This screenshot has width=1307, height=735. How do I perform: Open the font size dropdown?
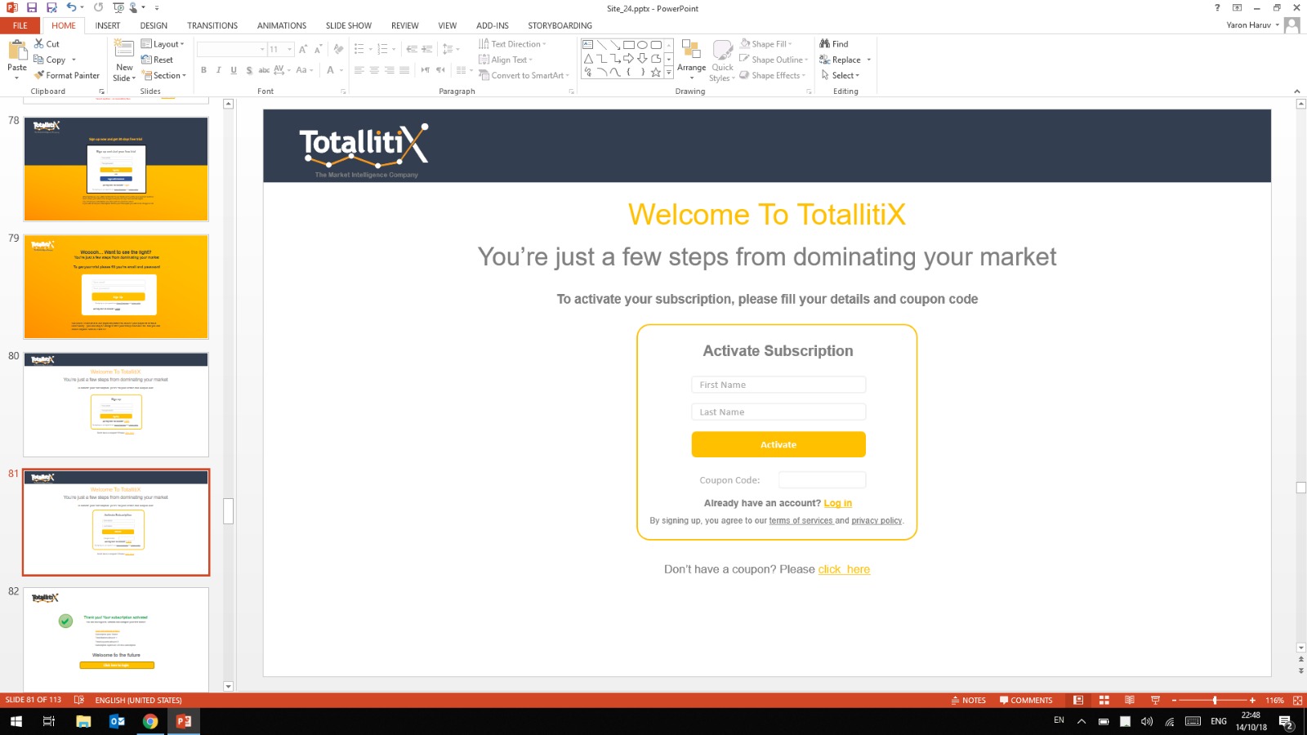coord(290,49)
